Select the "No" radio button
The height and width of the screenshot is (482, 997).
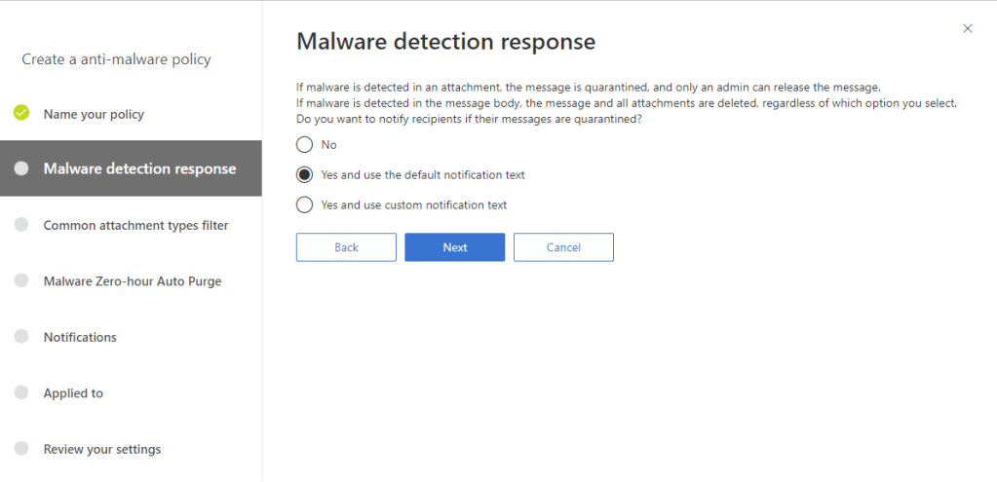tap(304, 144)
